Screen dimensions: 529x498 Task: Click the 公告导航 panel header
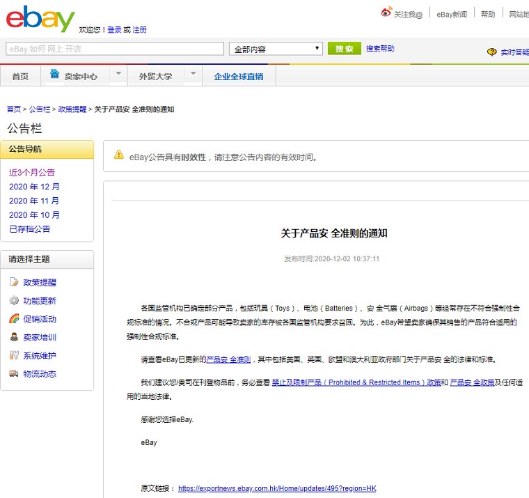pos(47,149)
